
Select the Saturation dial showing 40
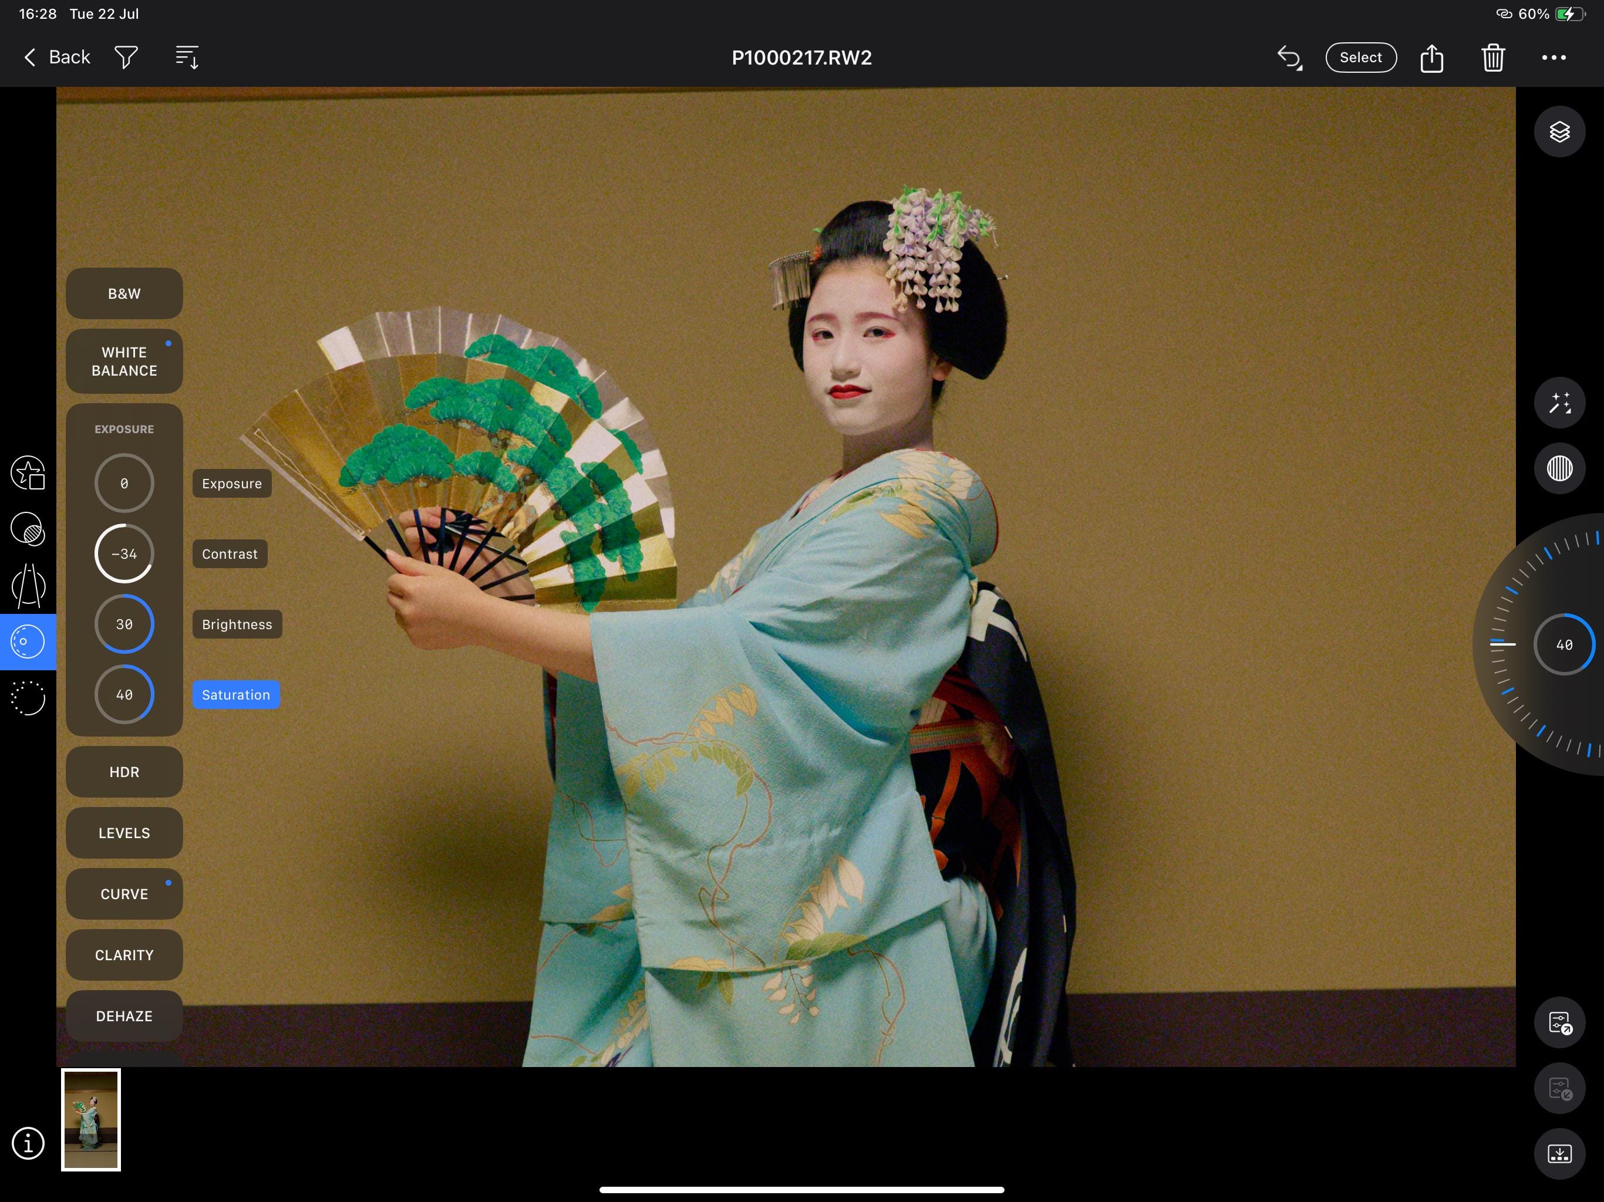124,694
